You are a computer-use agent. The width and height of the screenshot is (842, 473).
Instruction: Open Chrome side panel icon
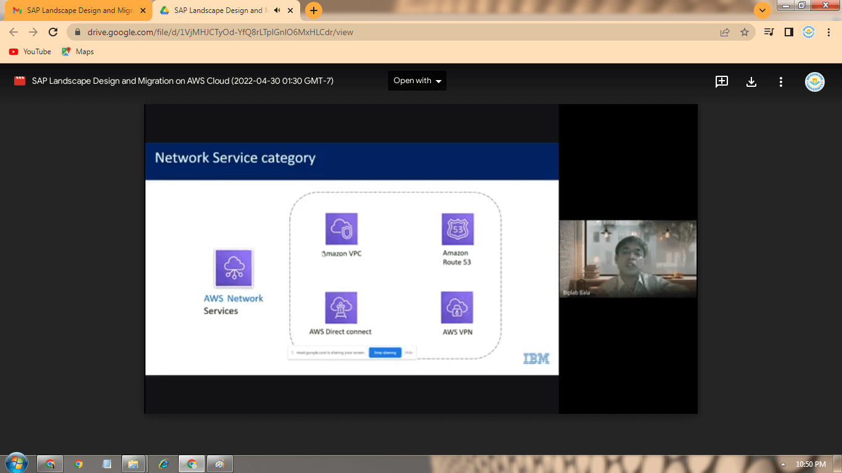[788, 32]
